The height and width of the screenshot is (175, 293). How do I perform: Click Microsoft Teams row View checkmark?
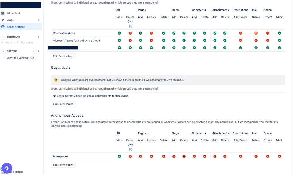tap(119, 40)
